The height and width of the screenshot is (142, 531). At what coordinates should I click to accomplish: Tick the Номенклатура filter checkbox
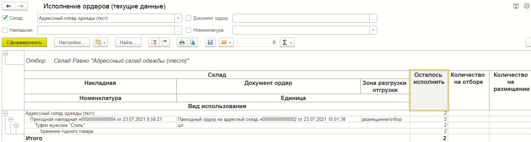188,30
